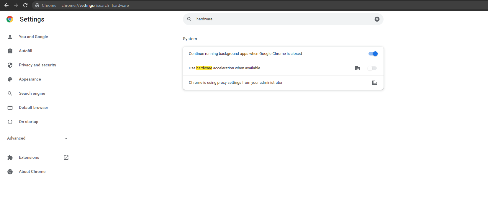Turn off continue running background apps toggle
Image resolution: width=488 pixels, height=198 pixels.
point(373,54)
